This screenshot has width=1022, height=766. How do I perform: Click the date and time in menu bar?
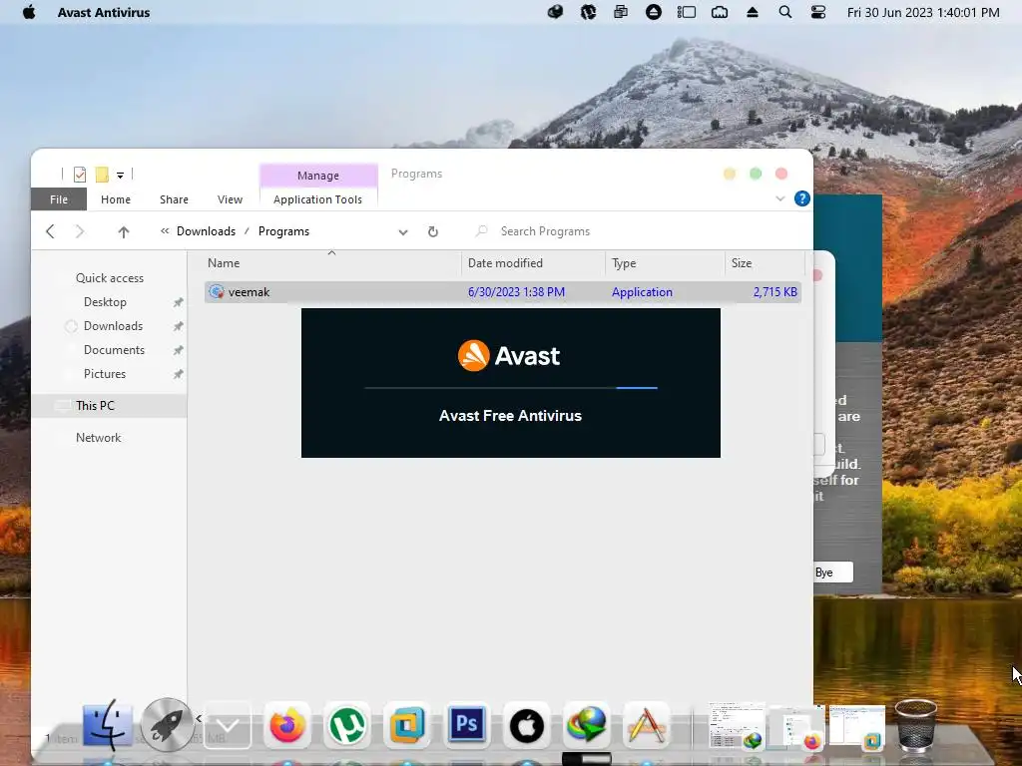click(923, 12)
